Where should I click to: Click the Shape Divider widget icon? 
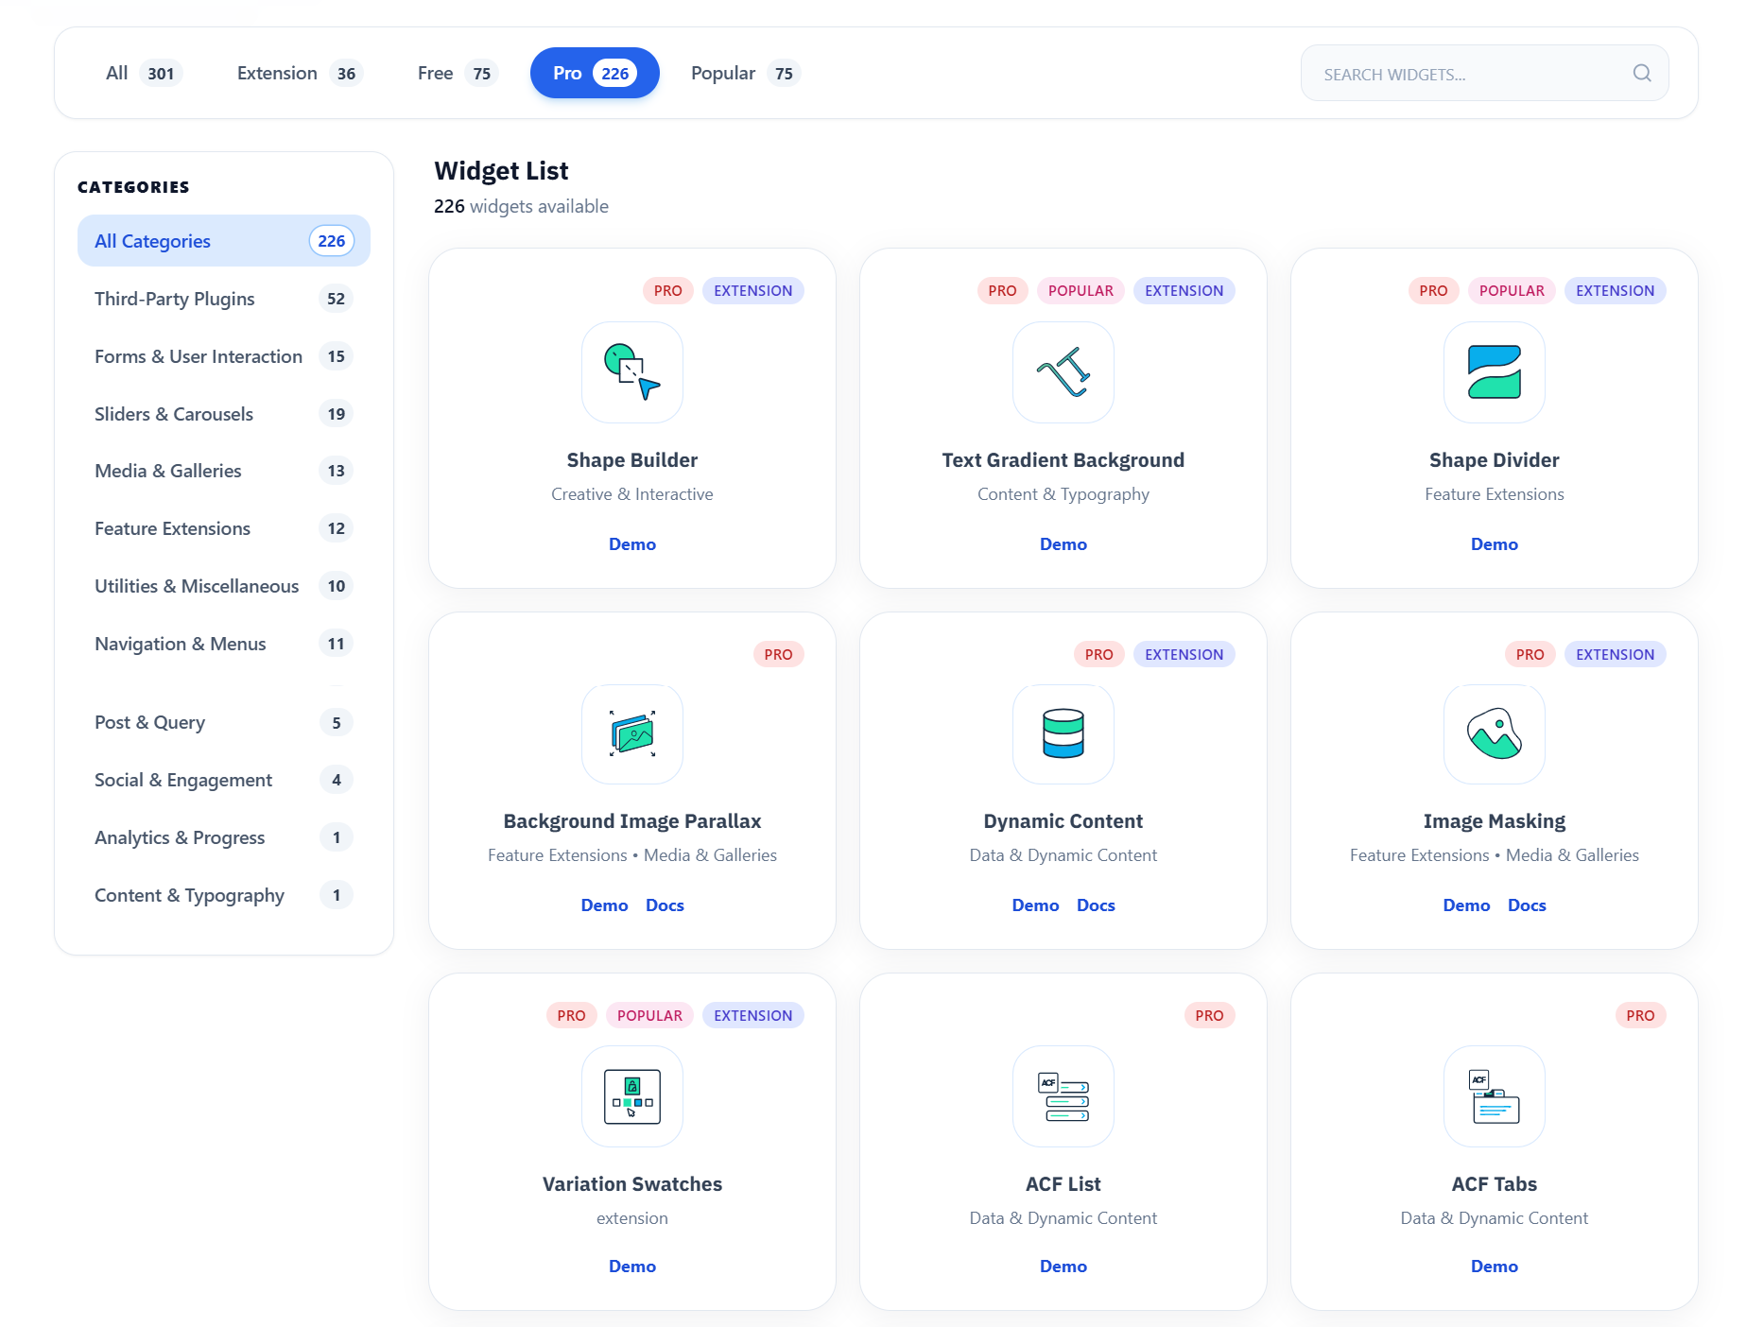[1495, 372]
